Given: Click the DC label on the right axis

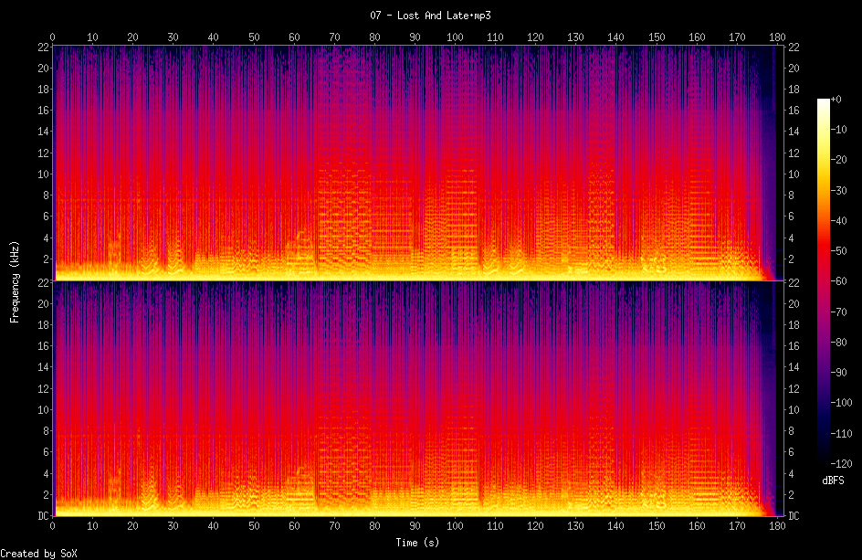Looking at the screenshot, I should click(794, 516).
